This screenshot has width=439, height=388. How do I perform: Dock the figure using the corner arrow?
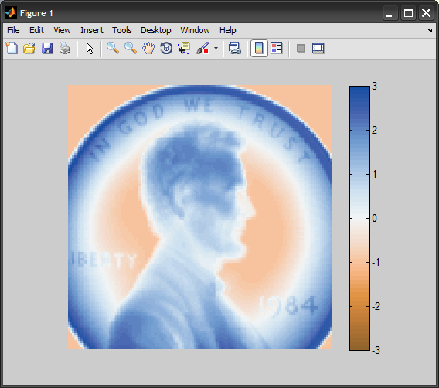pyautogui.click(x=429, y=30)
